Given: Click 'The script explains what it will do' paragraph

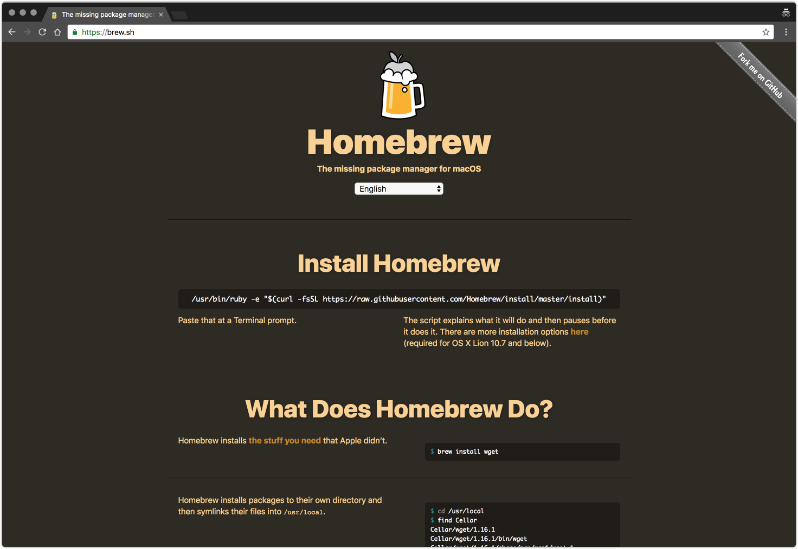Looking at the screenshot, I should pyautogui.click(x=510, y=332).
